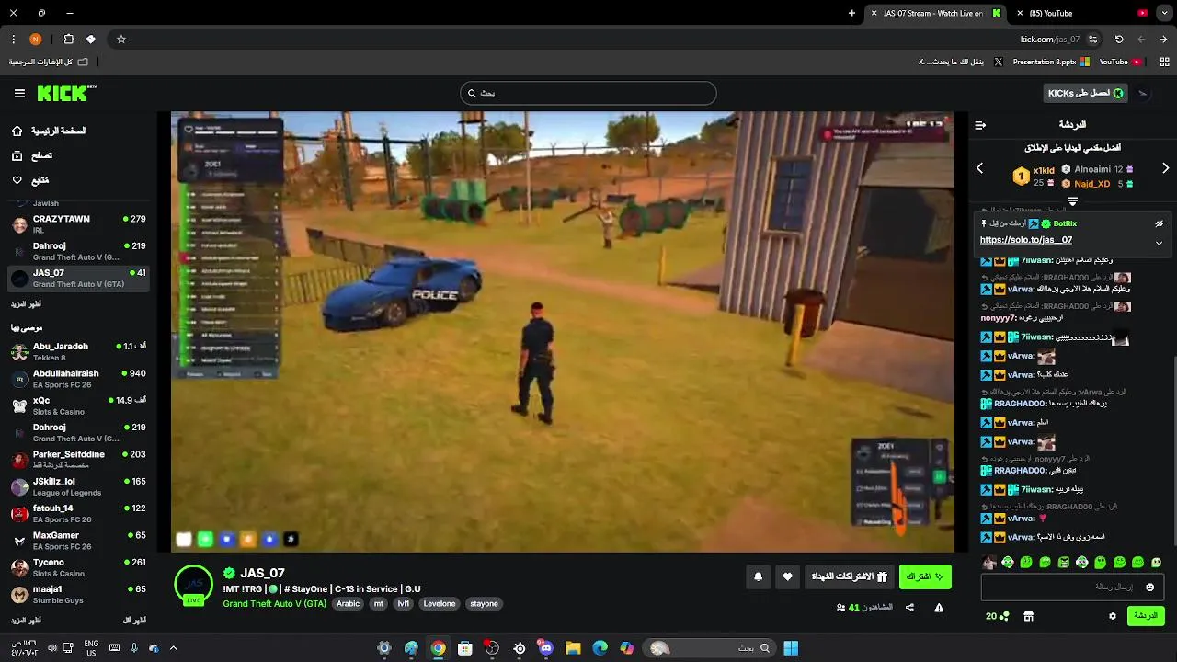Collapse the pinned message dropdown arrow
Image resolution: width=1177 pixels, height=662 pixels.
1159,243
